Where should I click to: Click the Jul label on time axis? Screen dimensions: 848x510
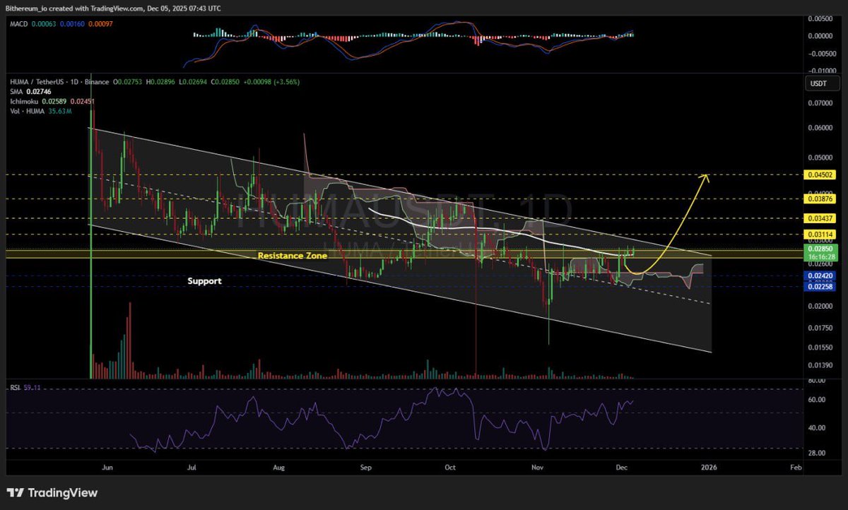pos(192,468)
